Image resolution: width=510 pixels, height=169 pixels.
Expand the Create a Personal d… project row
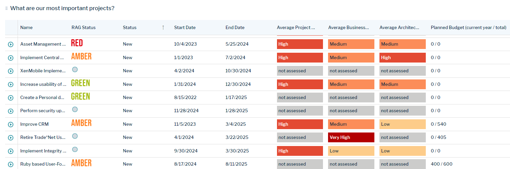click(x=11, y=98)
